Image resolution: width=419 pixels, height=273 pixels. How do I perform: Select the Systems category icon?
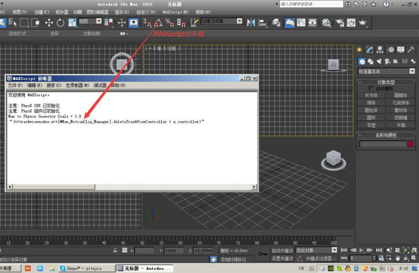(x=413, y=62)
